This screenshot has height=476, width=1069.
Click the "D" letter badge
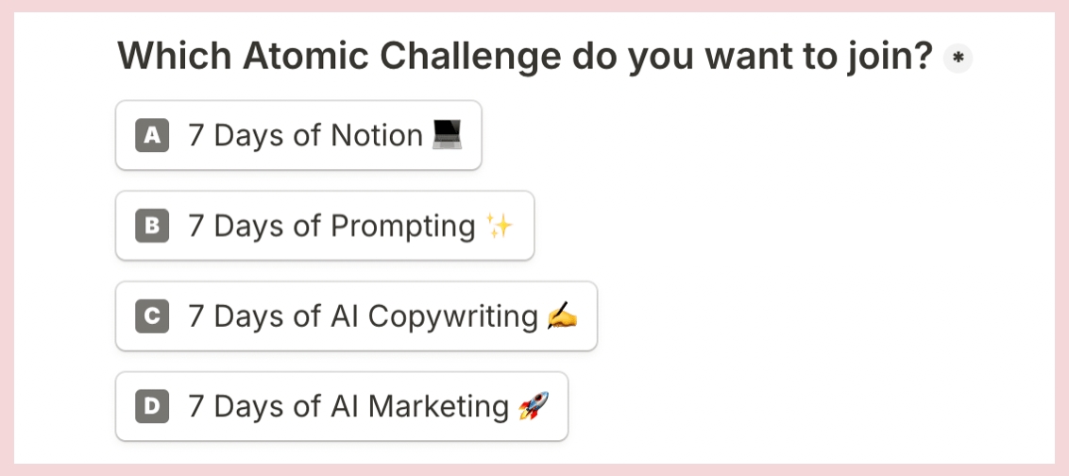(x=152, y=406)
